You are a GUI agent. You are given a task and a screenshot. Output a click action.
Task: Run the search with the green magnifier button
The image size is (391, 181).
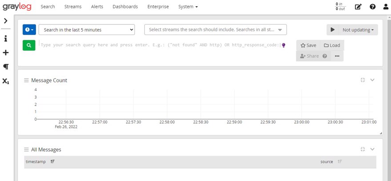(x=29, y=45)
